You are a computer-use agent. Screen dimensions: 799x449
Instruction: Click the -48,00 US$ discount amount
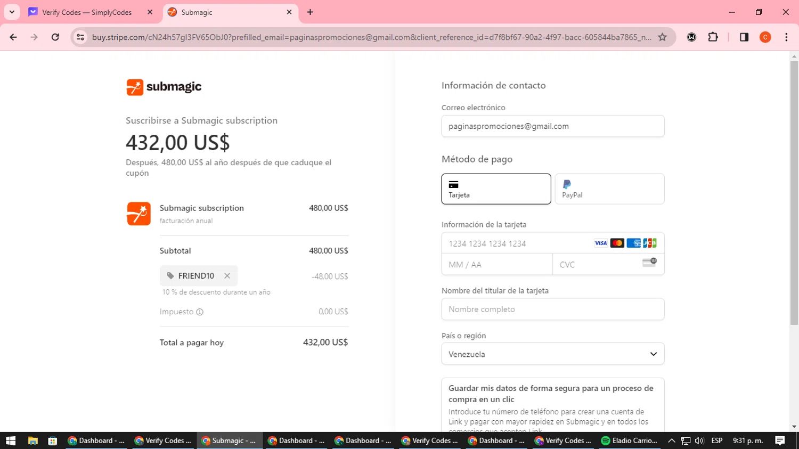tap(330, 276)
